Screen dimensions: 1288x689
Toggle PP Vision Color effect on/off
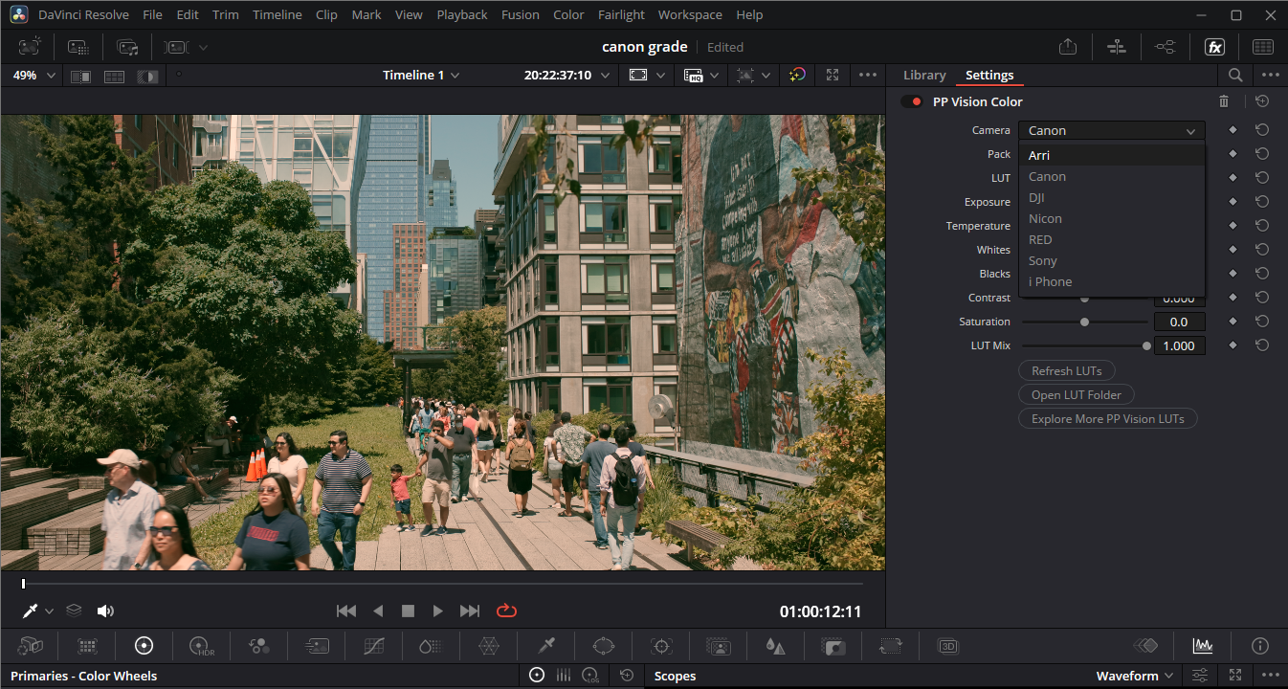(912, 101)
